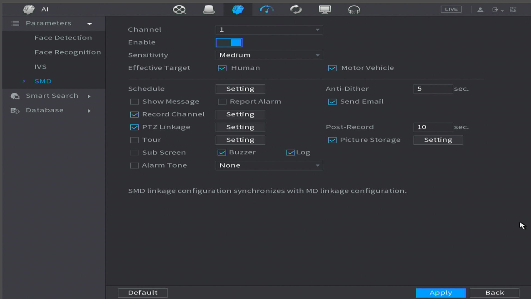Open the Channel dropdown
531x299 pixels.
coord(269,30)
